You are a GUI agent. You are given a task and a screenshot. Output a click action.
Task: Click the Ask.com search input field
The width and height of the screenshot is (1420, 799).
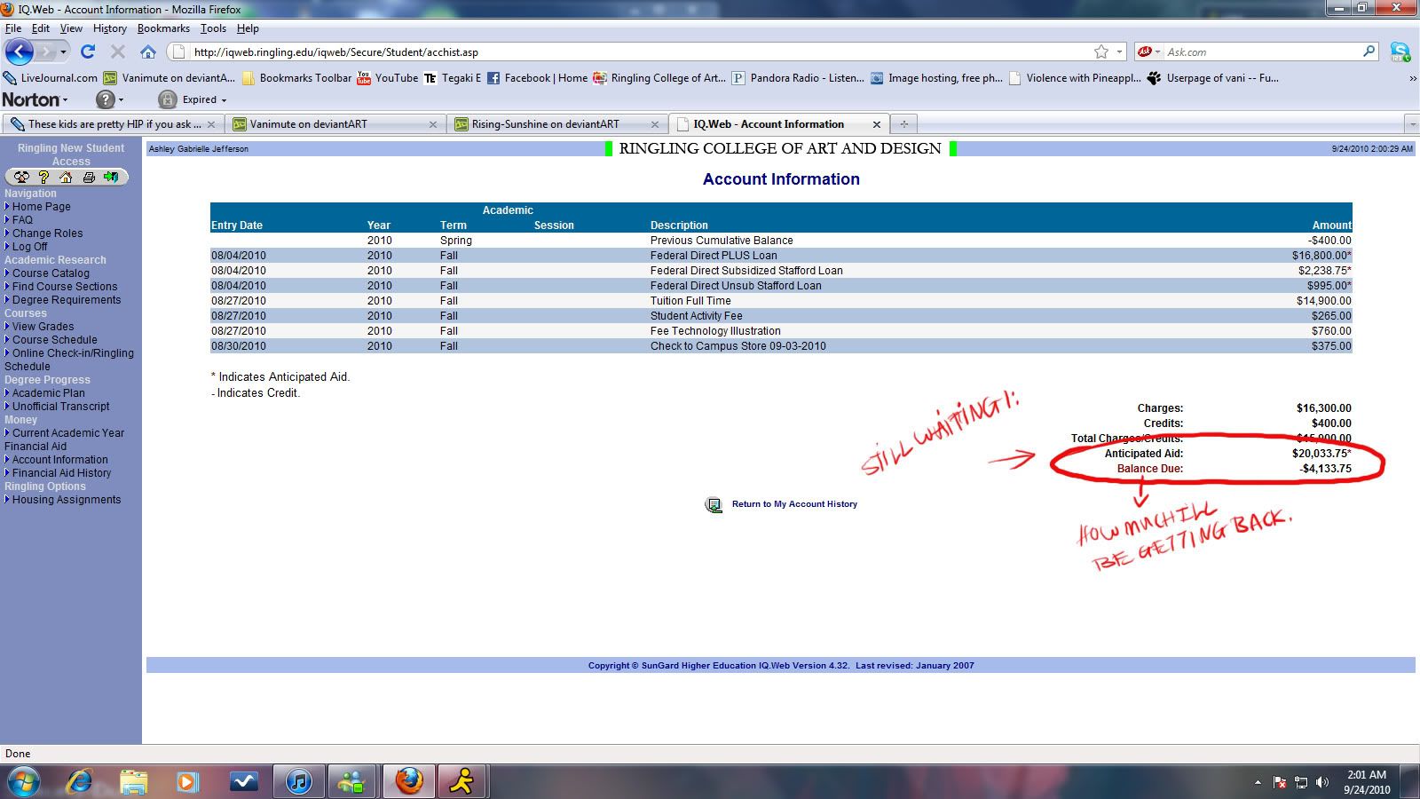point(1262,52)
